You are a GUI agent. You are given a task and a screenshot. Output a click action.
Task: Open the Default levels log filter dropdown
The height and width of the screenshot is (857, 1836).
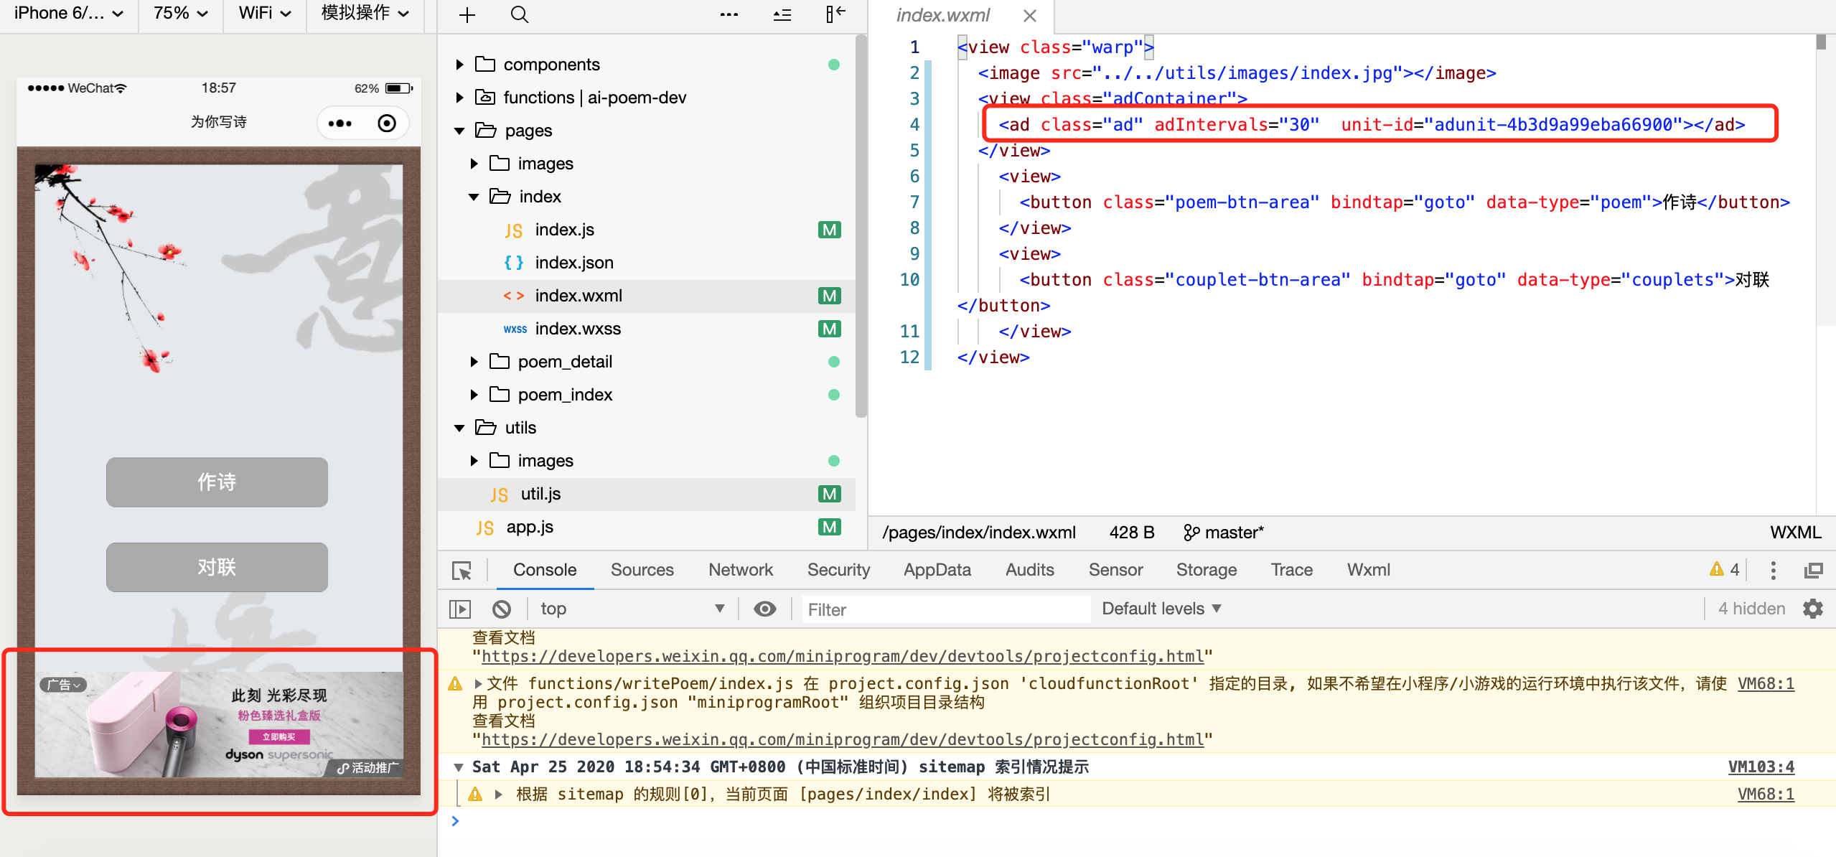1161,609
